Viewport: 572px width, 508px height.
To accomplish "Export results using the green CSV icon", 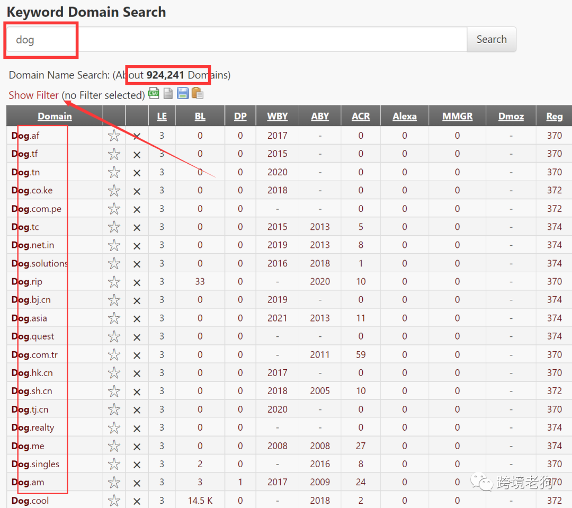I will [154, 94].
